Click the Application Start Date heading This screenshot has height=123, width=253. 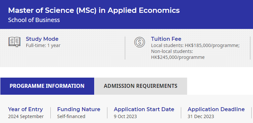144,109
